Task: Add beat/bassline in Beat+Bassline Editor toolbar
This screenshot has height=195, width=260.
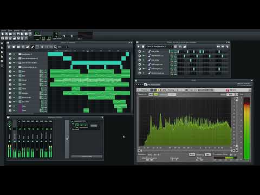Action: tap(175, 47)
